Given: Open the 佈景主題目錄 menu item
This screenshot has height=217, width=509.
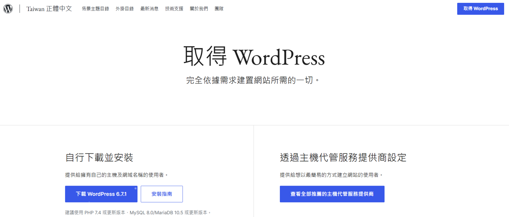Looking at the screenshot, I should click(x=95, y=8).
